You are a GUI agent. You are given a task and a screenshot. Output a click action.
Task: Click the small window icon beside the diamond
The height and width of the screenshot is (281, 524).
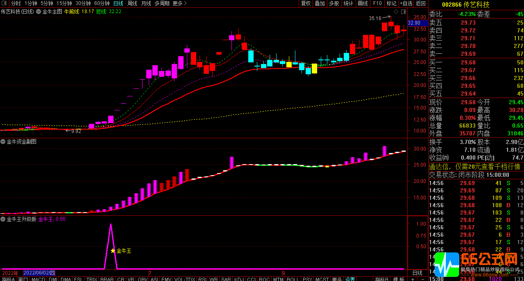(403, 11)
